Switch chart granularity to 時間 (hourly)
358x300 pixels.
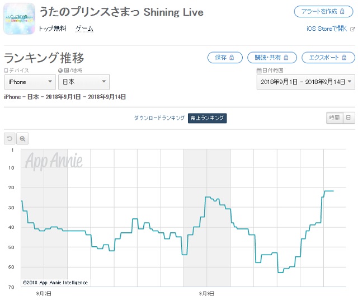pyautogui.click(x=334, y=118)
